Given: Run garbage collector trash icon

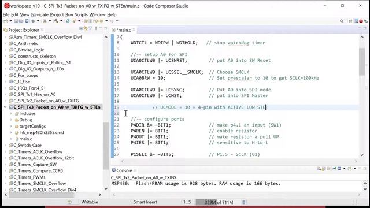Looking at the screenshot, I should pos(244,202).
